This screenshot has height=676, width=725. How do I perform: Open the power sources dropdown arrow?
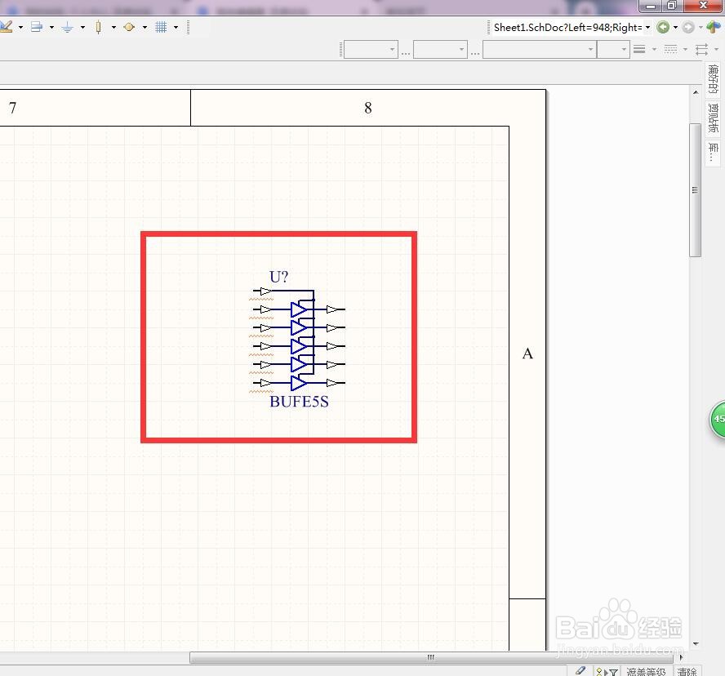click(82, 27)
